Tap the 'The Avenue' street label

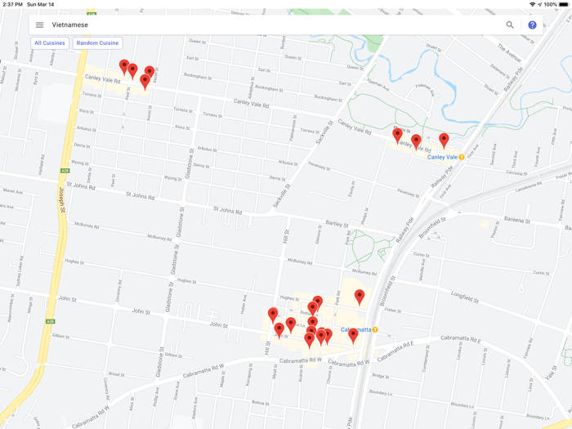click(x=509, y=53)
